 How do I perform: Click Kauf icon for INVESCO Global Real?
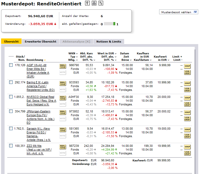click(x=187, y=98)
